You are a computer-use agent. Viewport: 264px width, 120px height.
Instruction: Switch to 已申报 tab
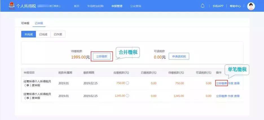click(39, 23)
